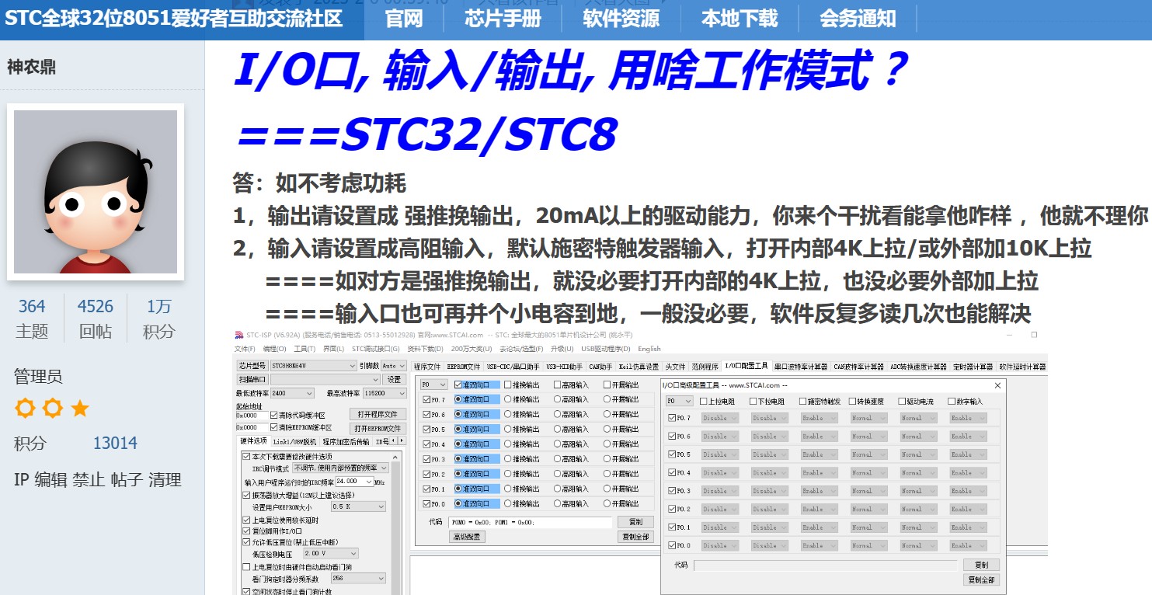Click the start address field beside 清除代码缓冲区
The height and width of the screenshot is (595, 1152).
252,416
